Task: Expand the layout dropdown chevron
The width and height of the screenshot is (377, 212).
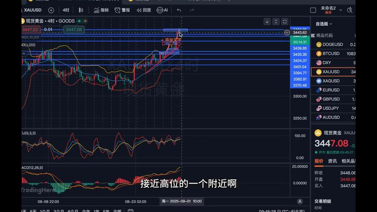Action: coord(341,10)
